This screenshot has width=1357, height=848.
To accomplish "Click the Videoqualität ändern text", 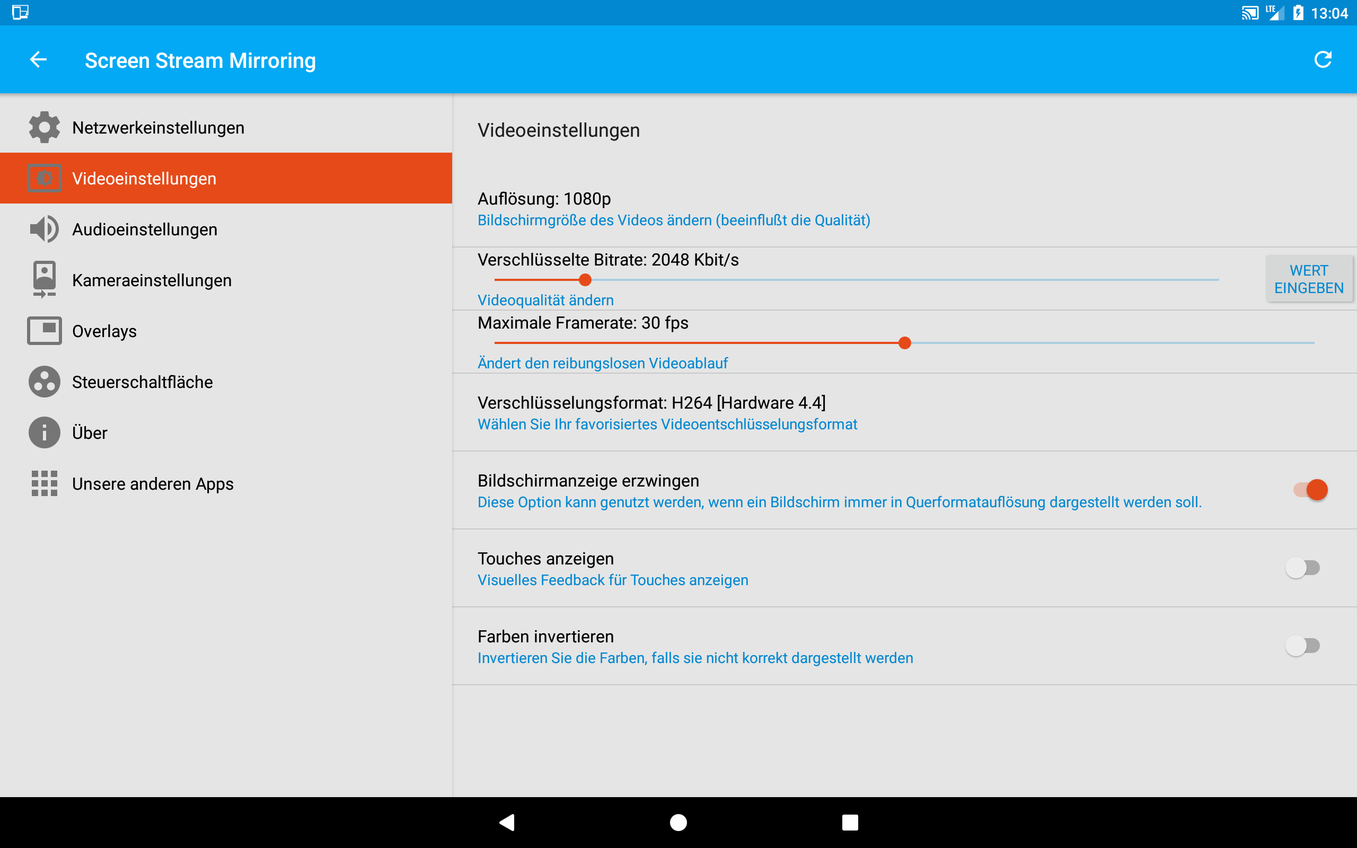I will (545, 300).
